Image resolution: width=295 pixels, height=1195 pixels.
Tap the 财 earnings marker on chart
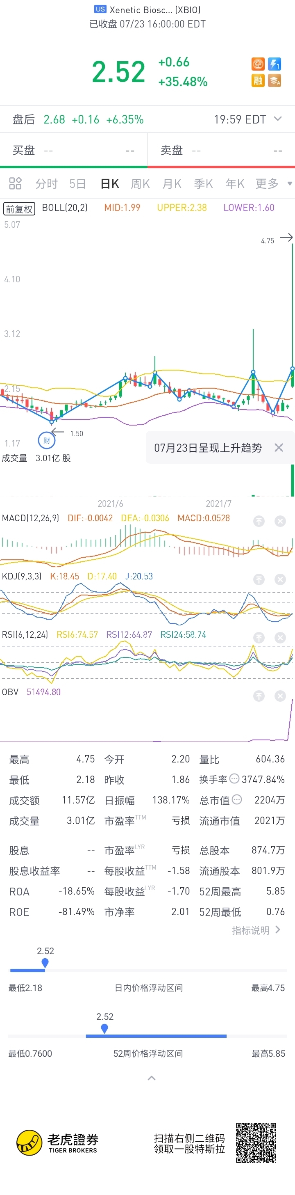(x=46, y=441)
